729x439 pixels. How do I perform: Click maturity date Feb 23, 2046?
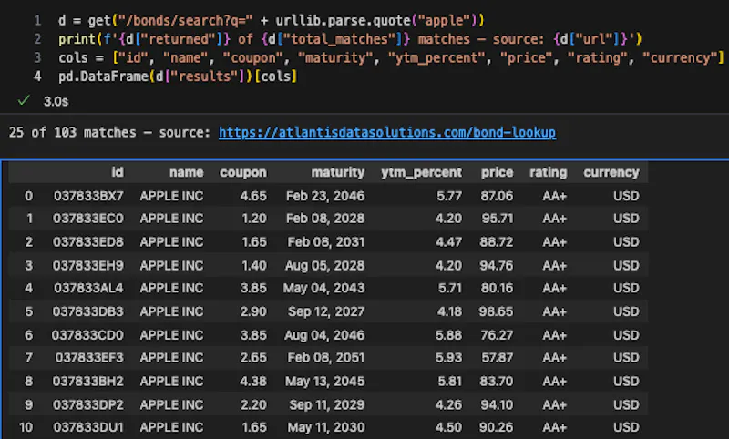point(325,196)
